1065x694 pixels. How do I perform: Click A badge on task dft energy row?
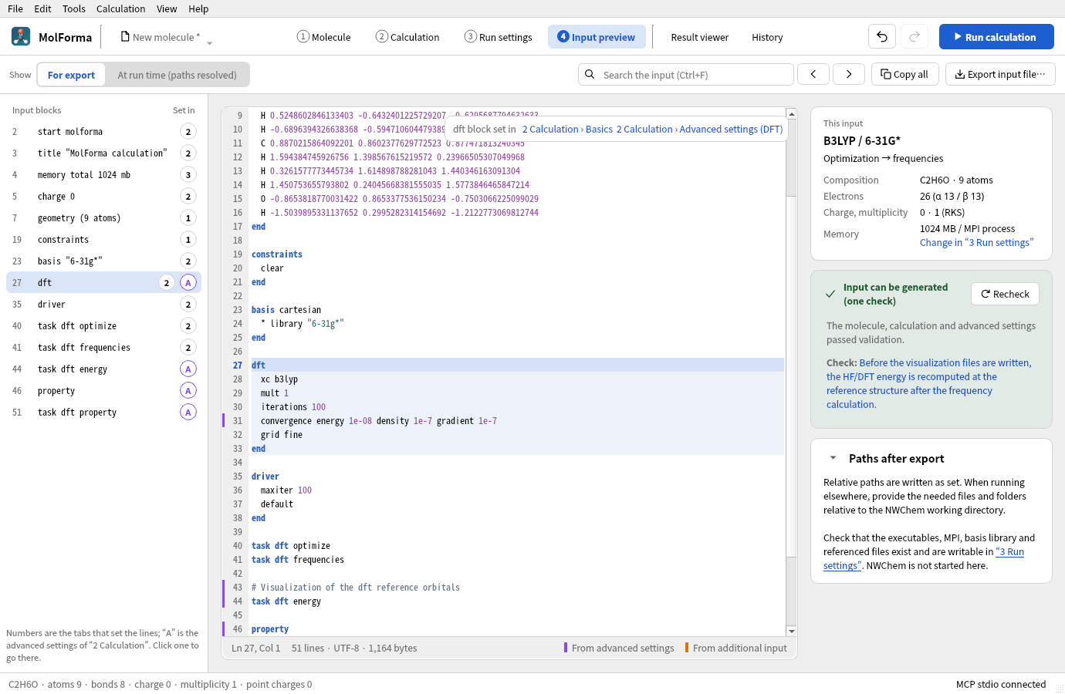click(x=188, y=369)
